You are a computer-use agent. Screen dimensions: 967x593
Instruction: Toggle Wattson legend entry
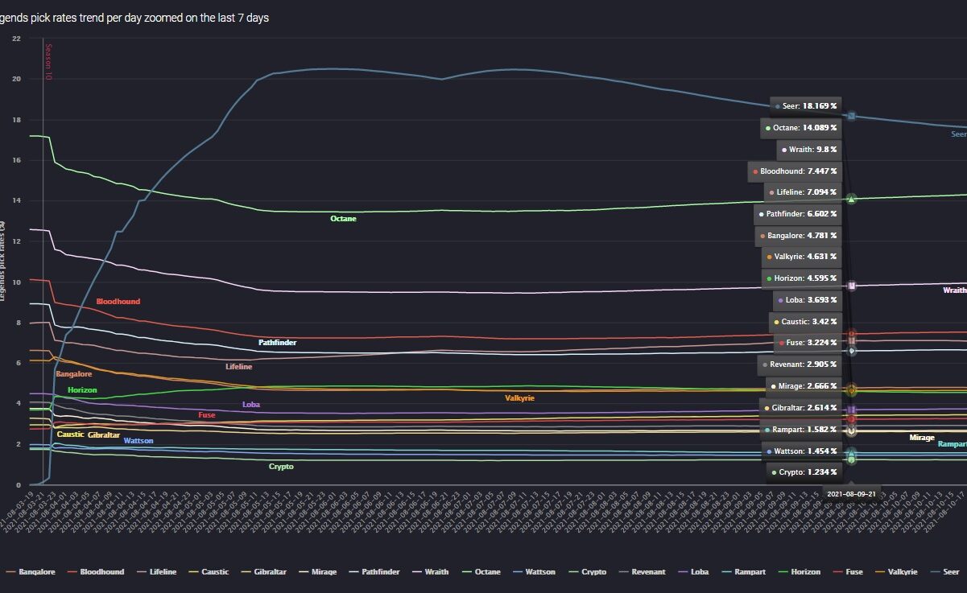click(x=533, y=572)
